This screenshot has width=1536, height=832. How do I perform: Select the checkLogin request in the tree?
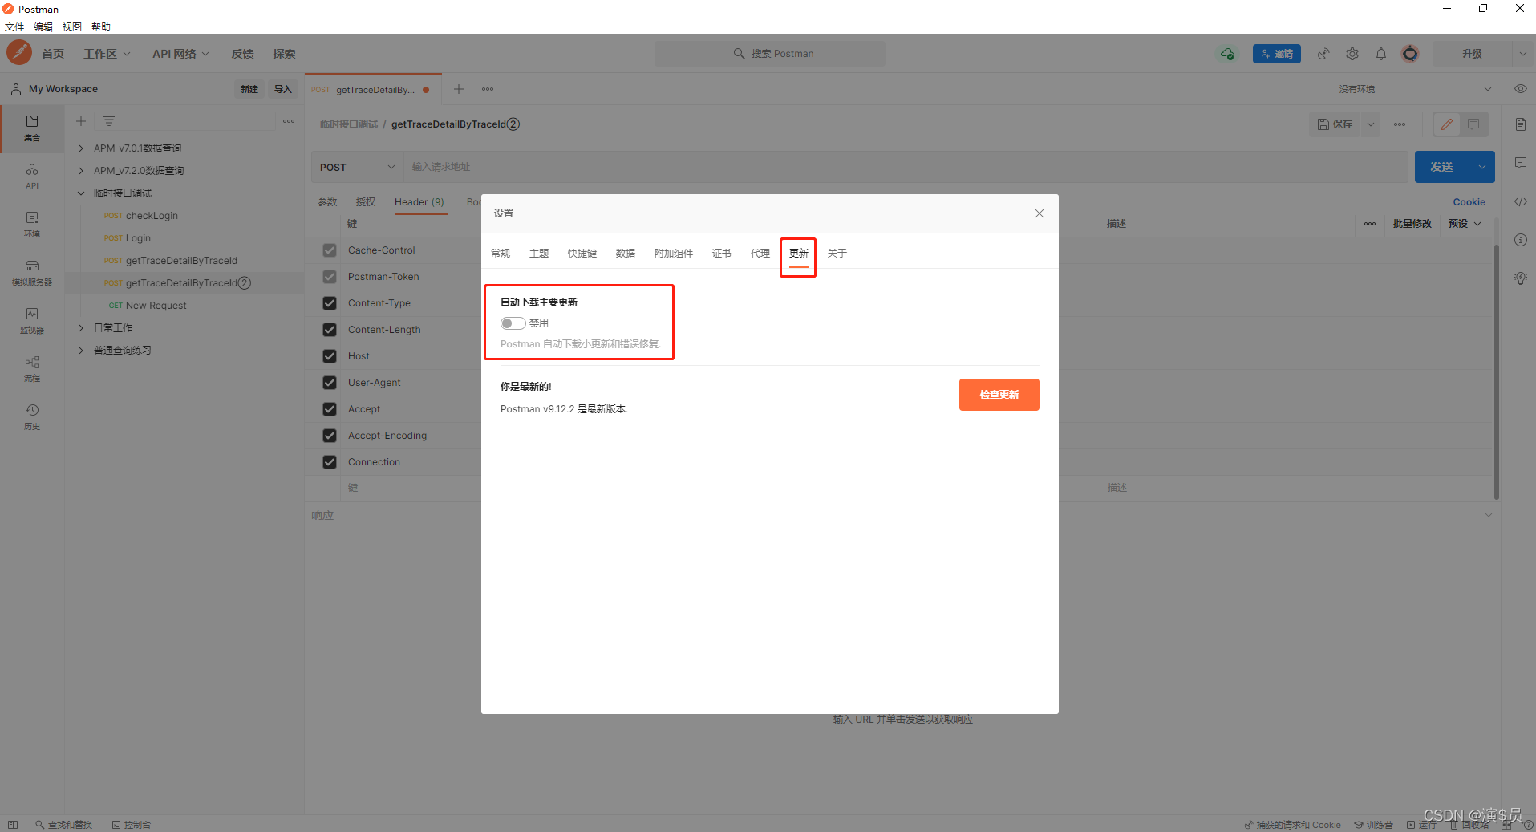coord(152,216)
